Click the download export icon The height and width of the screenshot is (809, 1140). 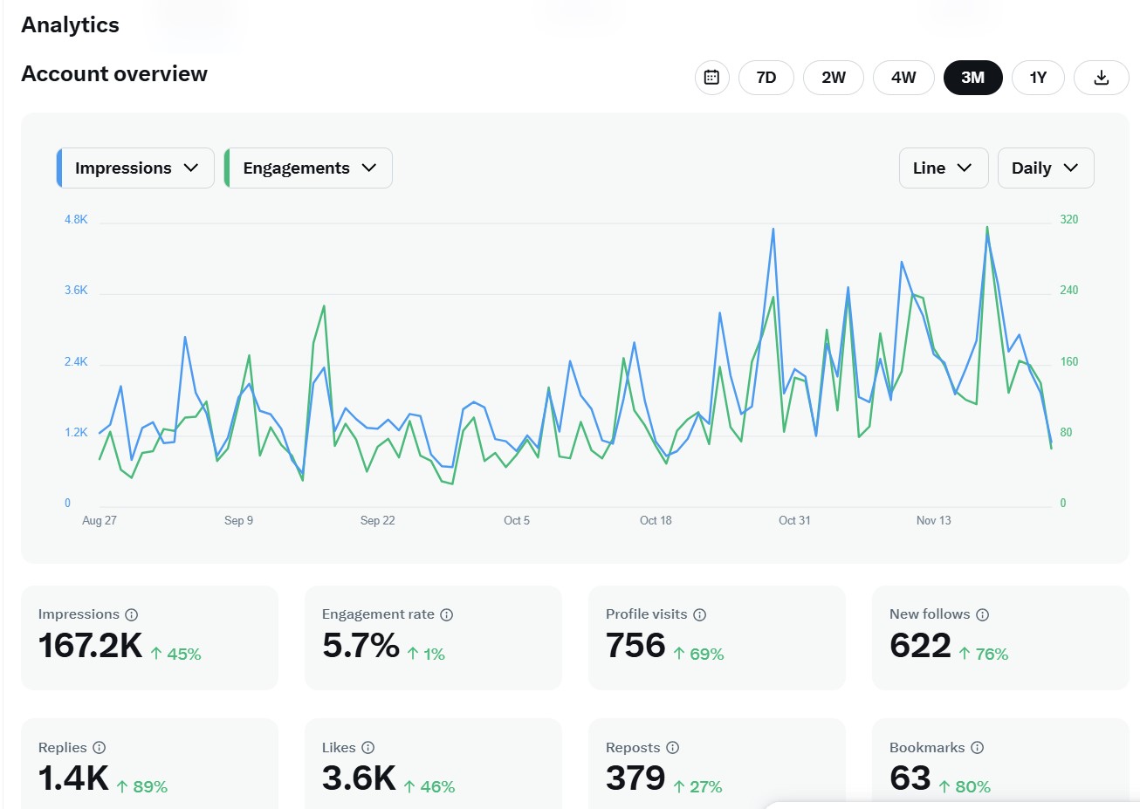point(1101,78)
